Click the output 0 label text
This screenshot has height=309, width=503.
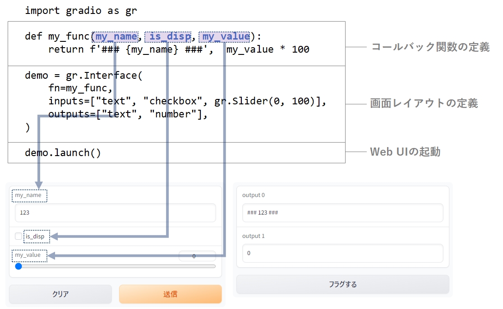coord(251,195)
